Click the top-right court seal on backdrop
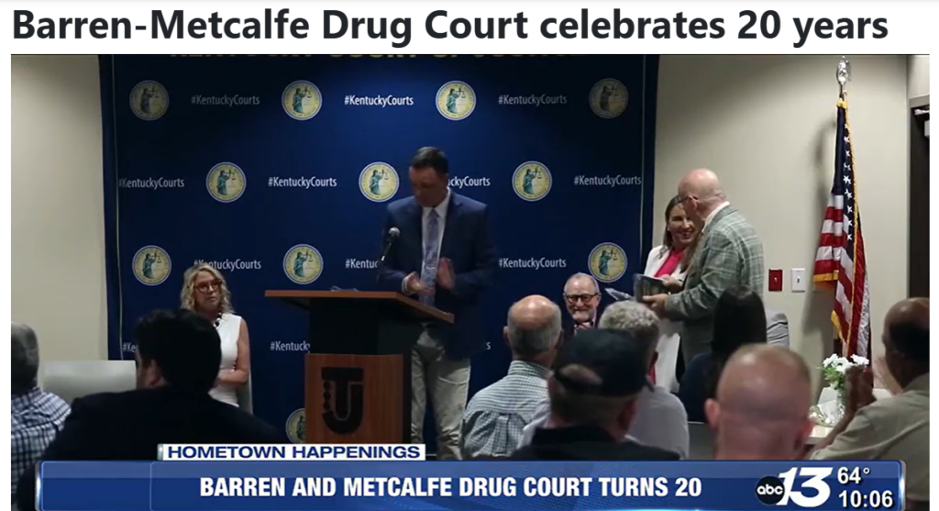The image size is (939, 511). (609, 98)
